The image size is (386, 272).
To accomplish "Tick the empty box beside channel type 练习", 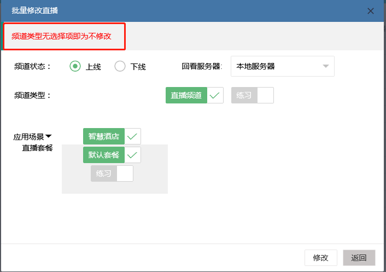I will [265, 95].
